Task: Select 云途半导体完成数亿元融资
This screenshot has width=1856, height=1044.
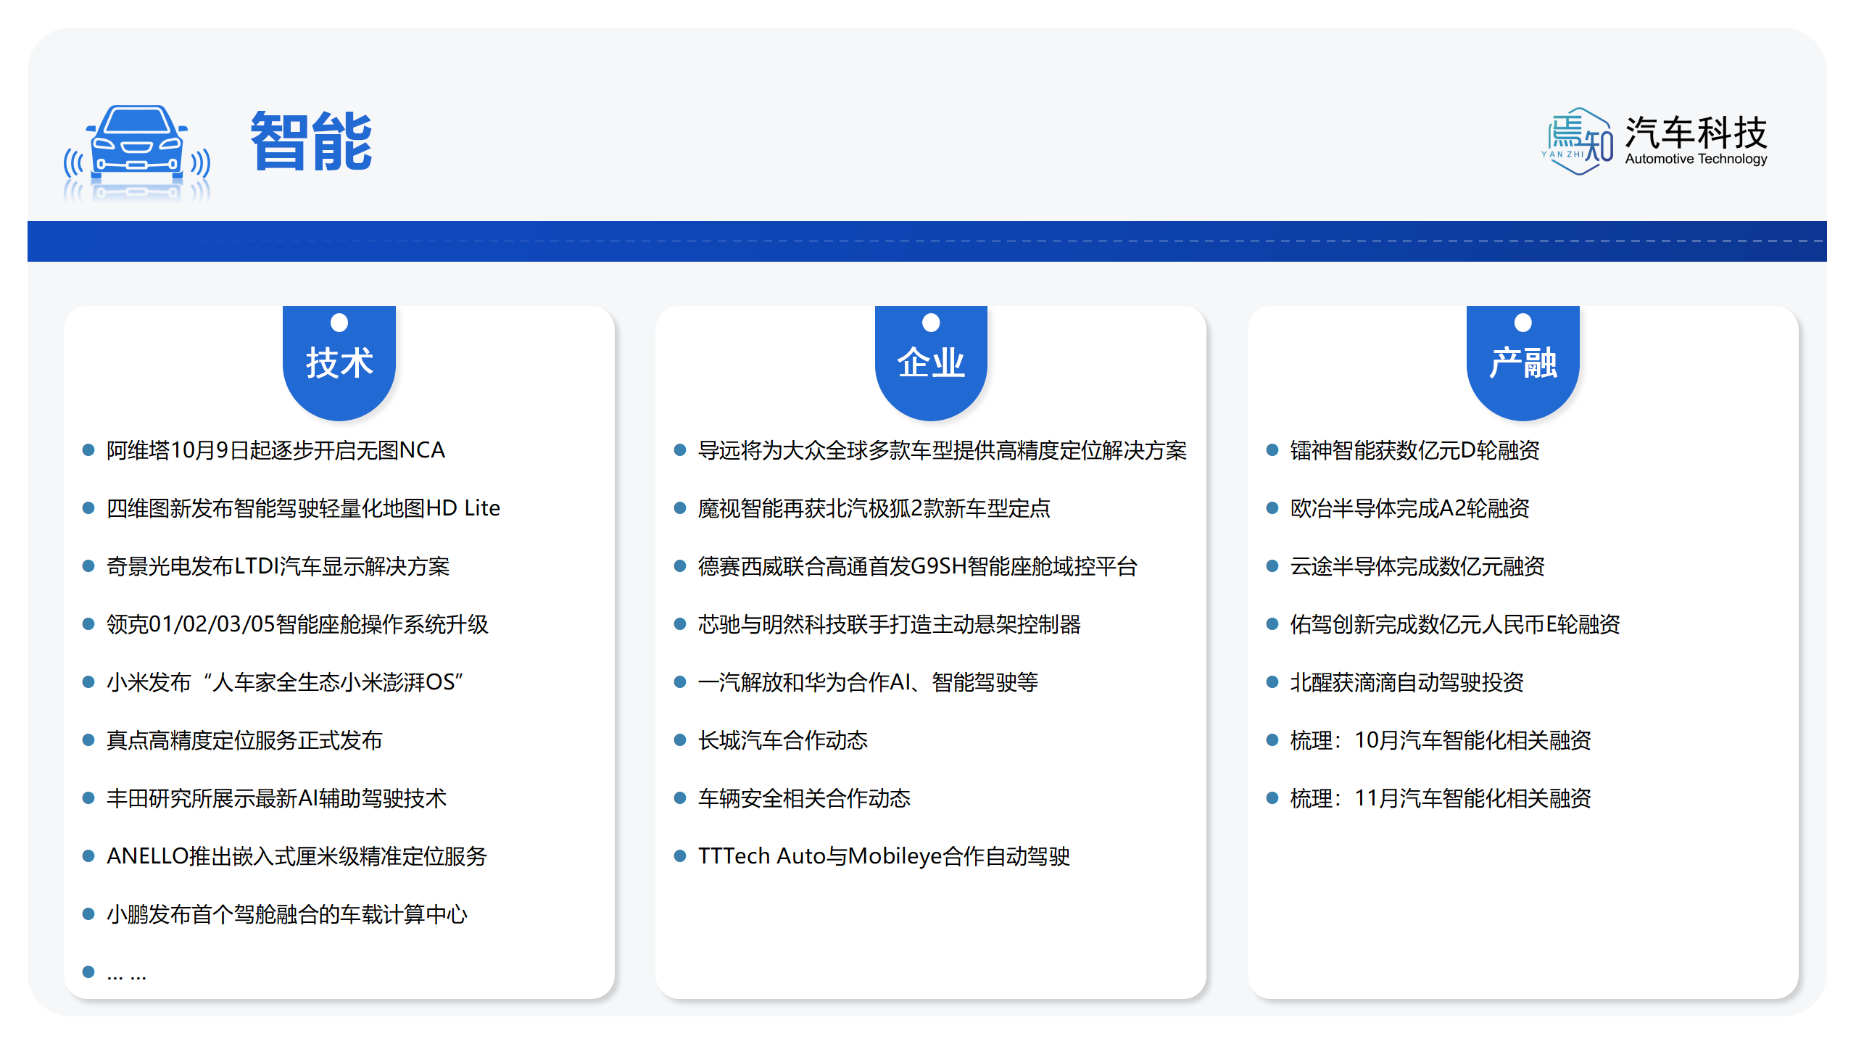Action: (1417, 566)
